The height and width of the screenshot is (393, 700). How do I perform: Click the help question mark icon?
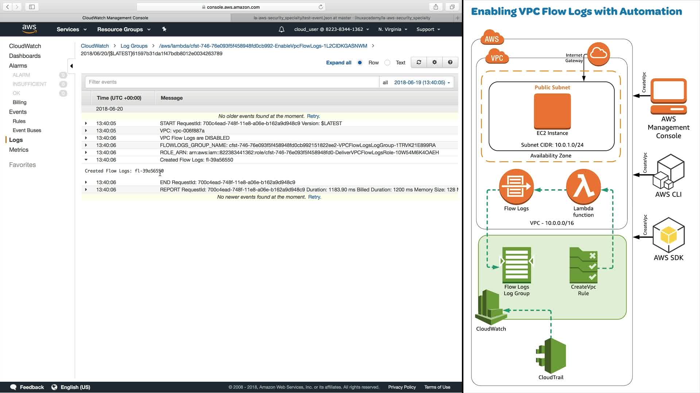coord(450,63)
